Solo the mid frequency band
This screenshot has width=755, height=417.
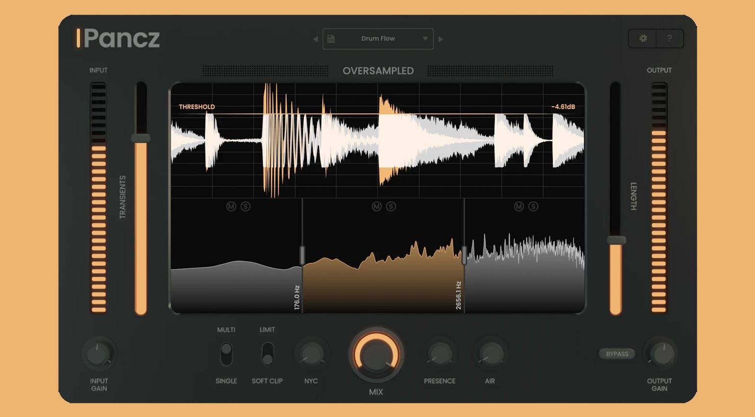click(391, 207)
